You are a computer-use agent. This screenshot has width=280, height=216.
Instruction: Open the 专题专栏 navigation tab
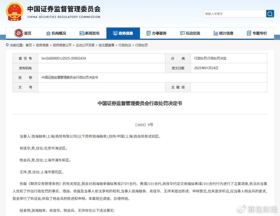click(257, 33)
